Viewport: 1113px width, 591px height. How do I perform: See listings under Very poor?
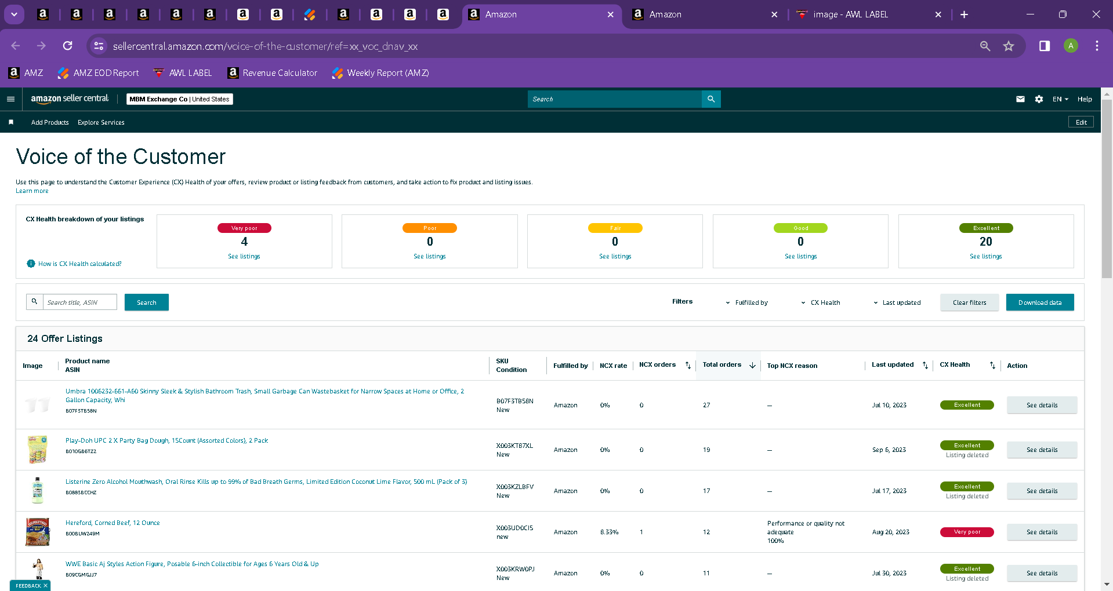(244, 256)
